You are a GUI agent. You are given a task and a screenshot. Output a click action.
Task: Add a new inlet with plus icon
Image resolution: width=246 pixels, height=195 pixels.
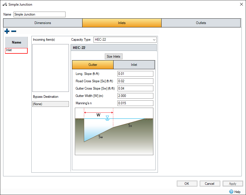pyautogui.click(x=7, y=31)
